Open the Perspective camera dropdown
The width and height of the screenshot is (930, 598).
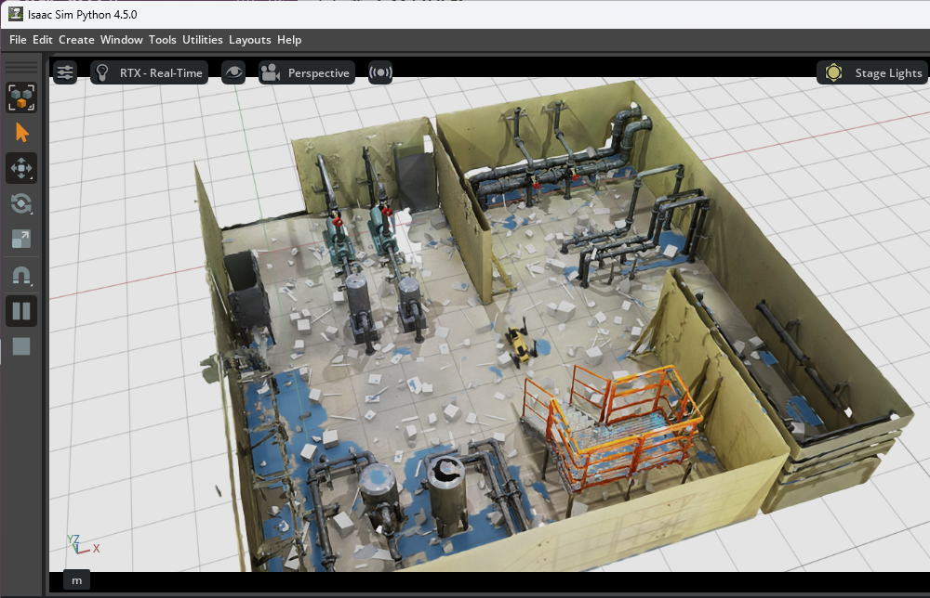[x=307, y=72]
